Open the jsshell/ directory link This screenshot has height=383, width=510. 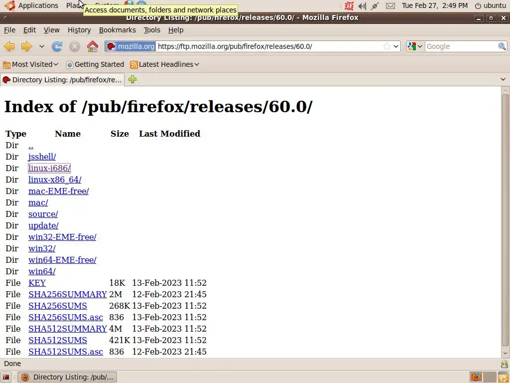[x=42, y=157]
